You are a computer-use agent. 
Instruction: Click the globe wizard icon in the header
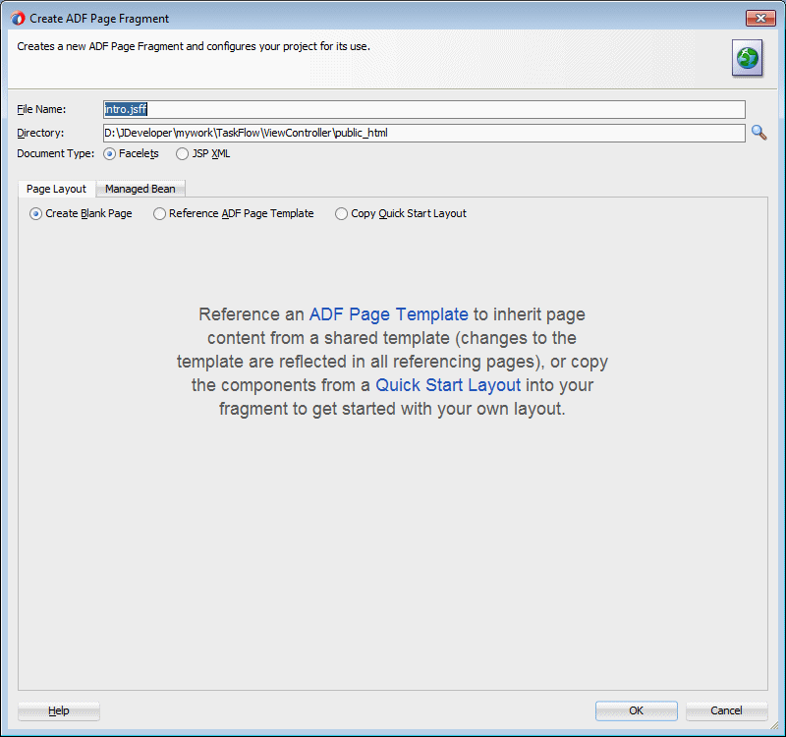click(x=747, y=58)
